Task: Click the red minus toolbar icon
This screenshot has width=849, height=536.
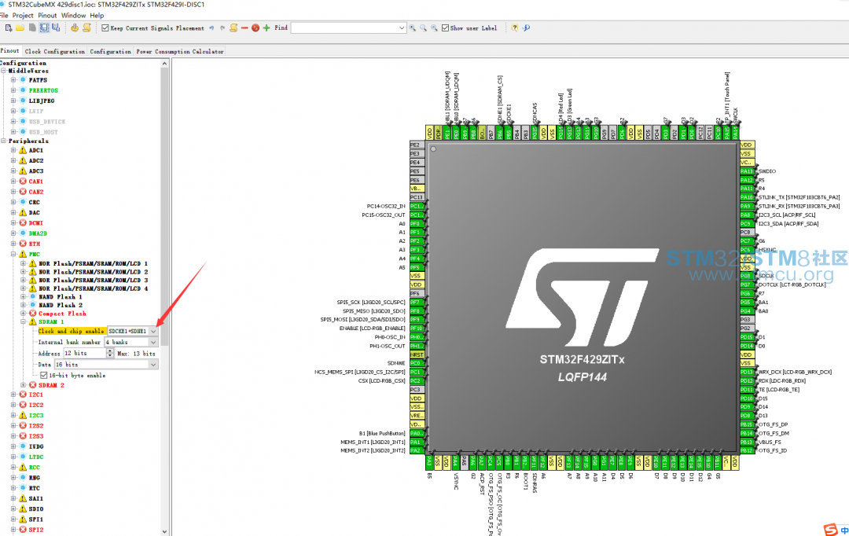Action: click(x=244, y=28)
